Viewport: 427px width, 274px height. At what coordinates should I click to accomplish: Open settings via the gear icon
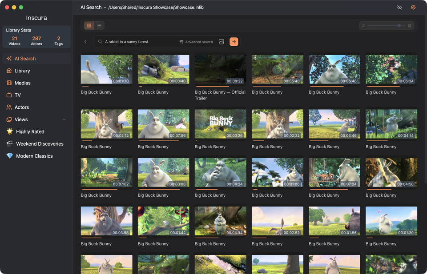(x=413, y=8)
